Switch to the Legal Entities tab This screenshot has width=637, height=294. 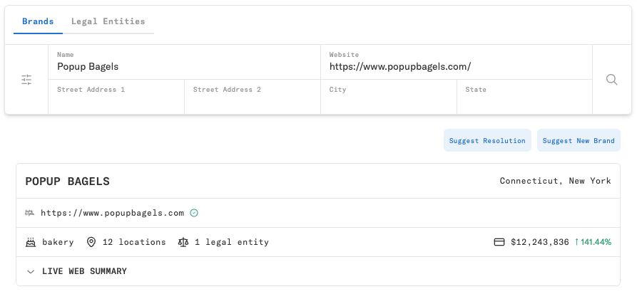108,21
